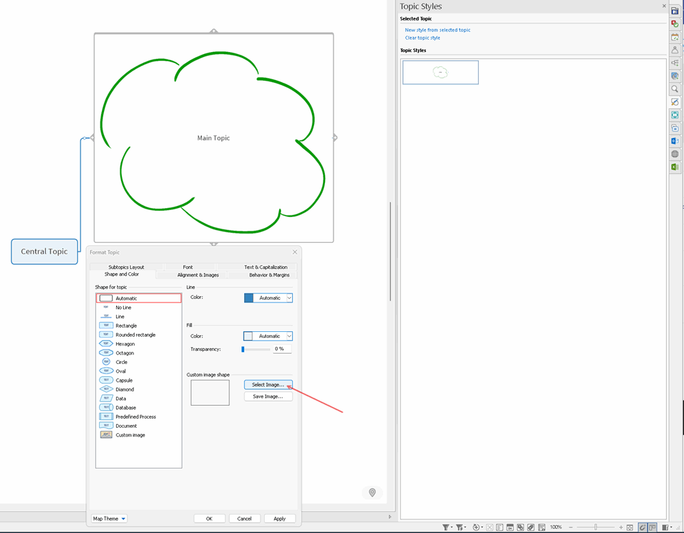684x533 pixels.
Task: Click the fit map to window icon
Action: tap(630, 528)
